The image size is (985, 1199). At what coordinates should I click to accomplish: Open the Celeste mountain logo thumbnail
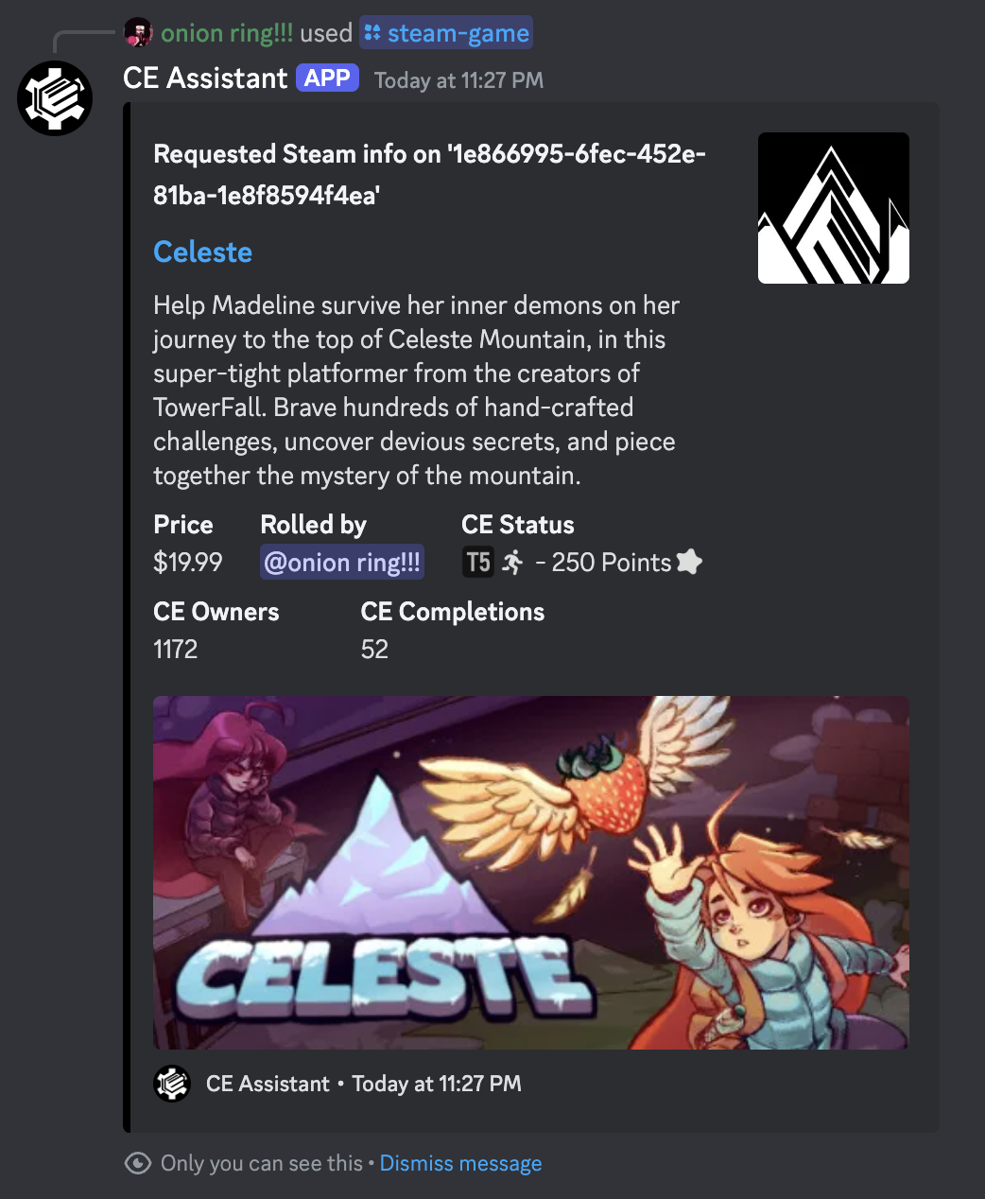click(x=834, y=208)
